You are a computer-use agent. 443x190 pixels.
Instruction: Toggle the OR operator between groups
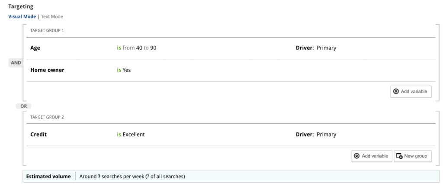[24, 106]
